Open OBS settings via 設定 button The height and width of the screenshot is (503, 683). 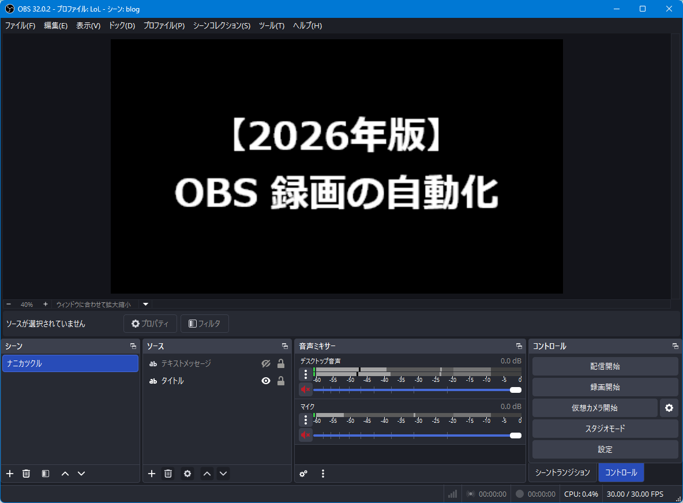click(x=605, y=449)
